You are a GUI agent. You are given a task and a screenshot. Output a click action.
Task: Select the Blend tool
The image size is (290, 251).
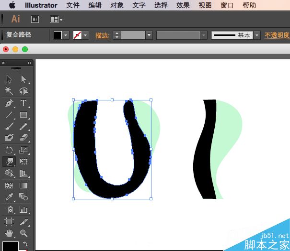click(23, 197)
